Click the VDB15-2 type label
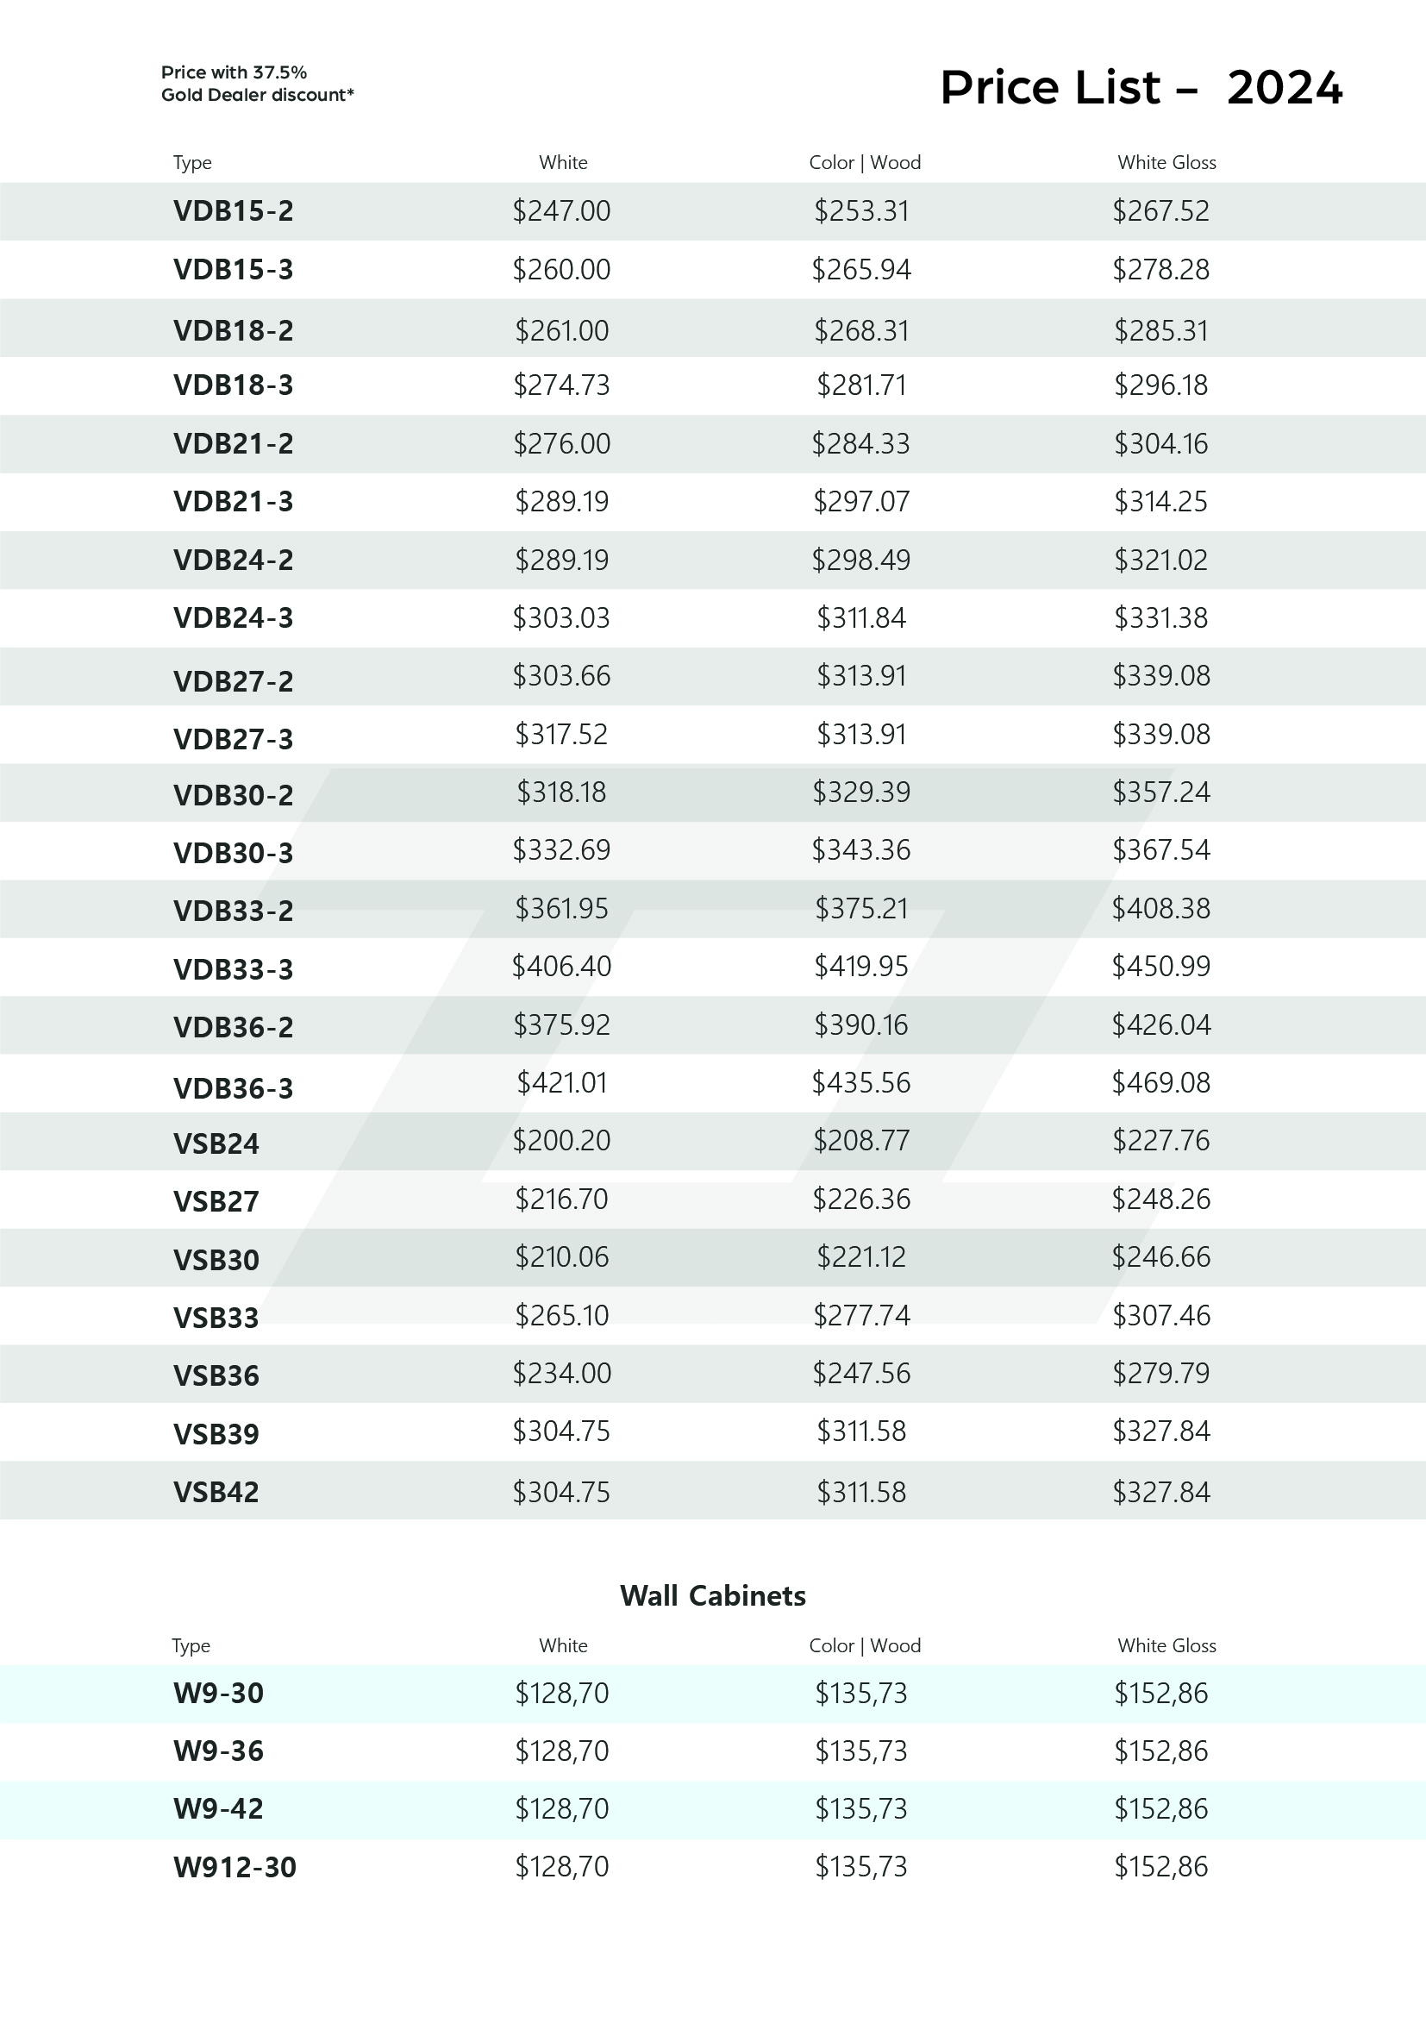Image resolution: width=1426 pixels, height=2017 pixels. click(234, 210)
